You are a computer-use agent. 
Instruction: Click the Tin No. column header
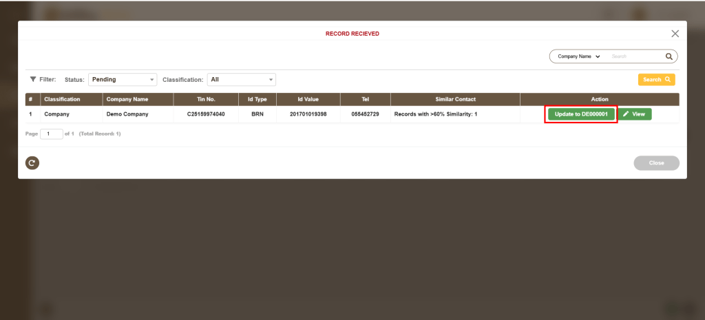(x=206, y=99)
